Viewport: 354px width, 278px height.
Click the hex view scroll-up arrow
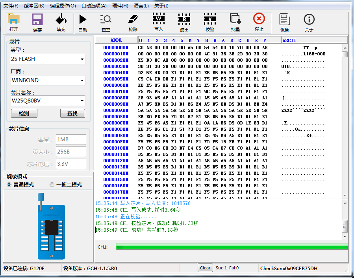[x=345, y=48]
